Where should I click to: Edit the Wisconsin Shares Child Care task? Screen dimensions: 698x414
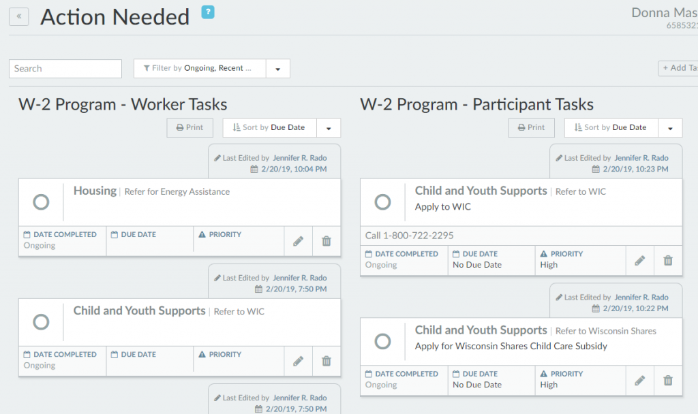pos(639,380)
